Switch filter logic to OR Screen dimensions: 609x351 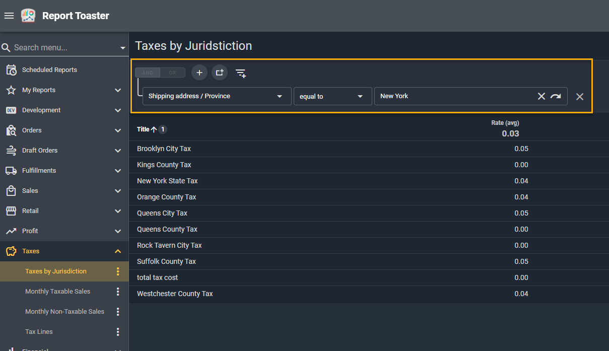(x=173, y=73)
